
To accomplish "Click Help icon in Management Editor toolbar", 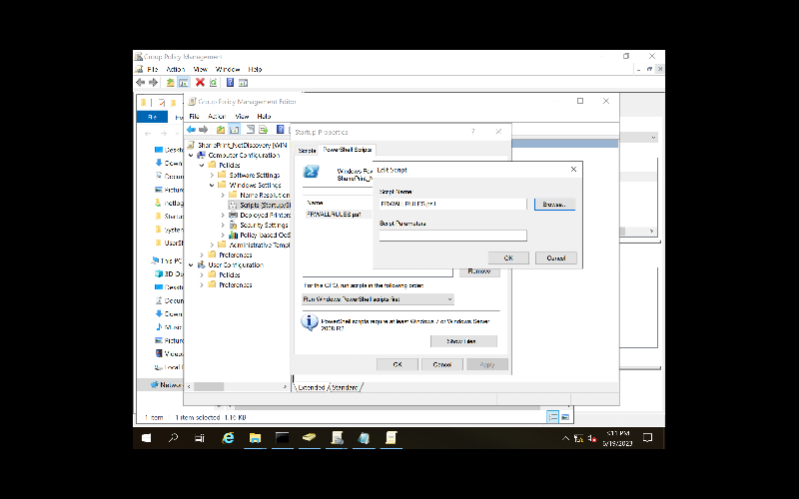I will coord(280,130).
